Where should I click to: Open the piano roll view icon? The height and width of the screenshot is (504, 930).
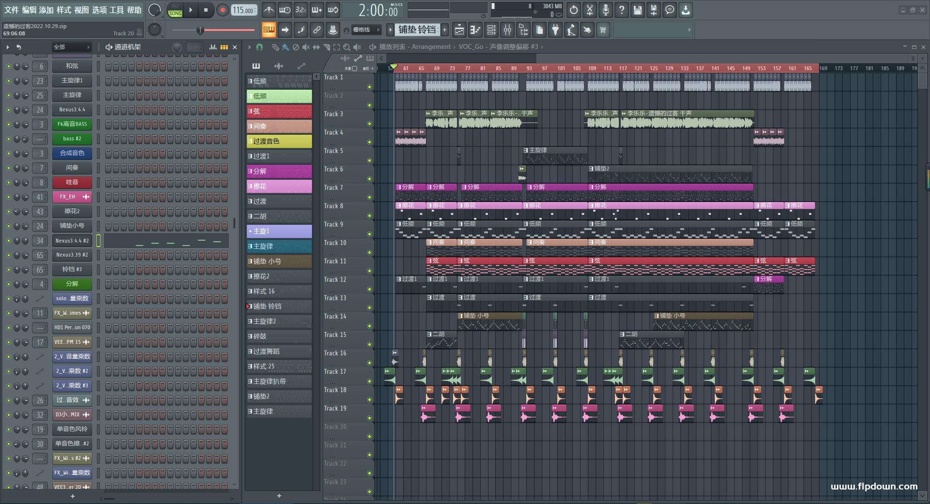tap(475, 30)
